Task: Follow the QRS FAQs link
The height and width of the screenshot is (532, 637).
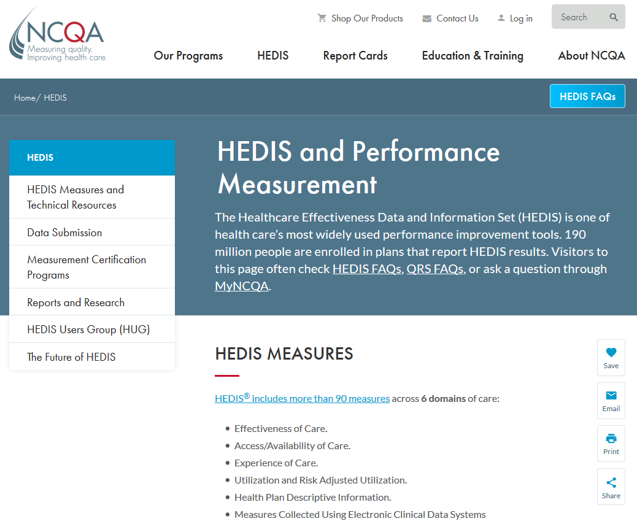Action: point(434,269)
